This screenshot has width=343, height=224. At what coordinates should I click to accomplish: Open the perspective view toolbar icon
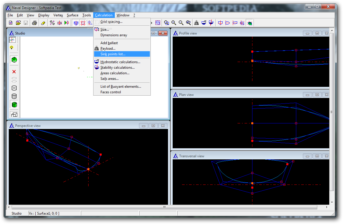tap(242, 23)
